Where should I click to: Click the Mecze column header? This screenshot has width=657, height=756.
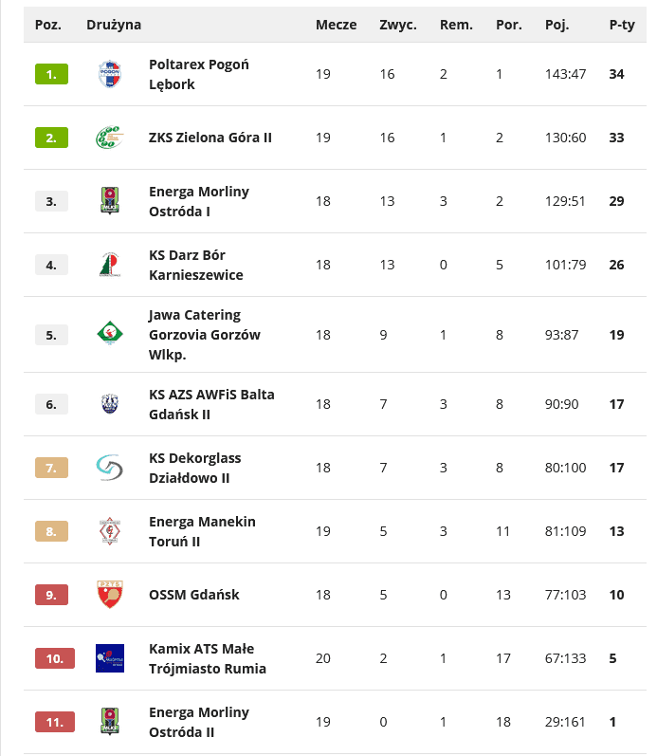(x=336, y=26)
